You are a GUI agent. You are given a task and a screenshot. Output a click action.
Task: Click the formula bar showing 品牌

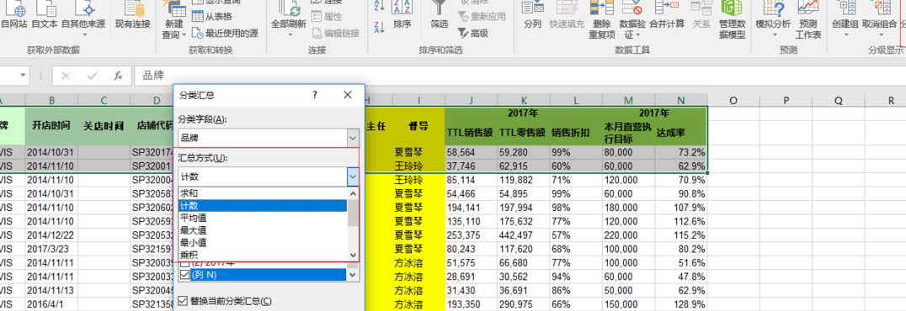(520, 76)
